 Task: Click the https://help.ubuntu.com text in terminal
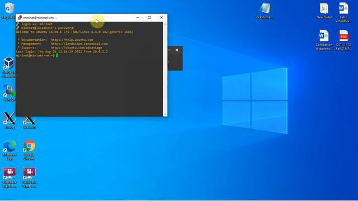[x=72, y=40]
